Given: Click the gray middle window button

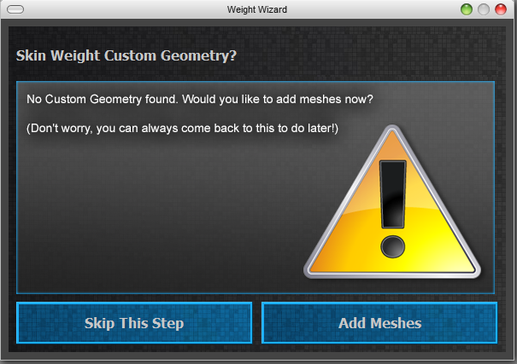Looking at the screenshot, I should (x=484, y=9).
